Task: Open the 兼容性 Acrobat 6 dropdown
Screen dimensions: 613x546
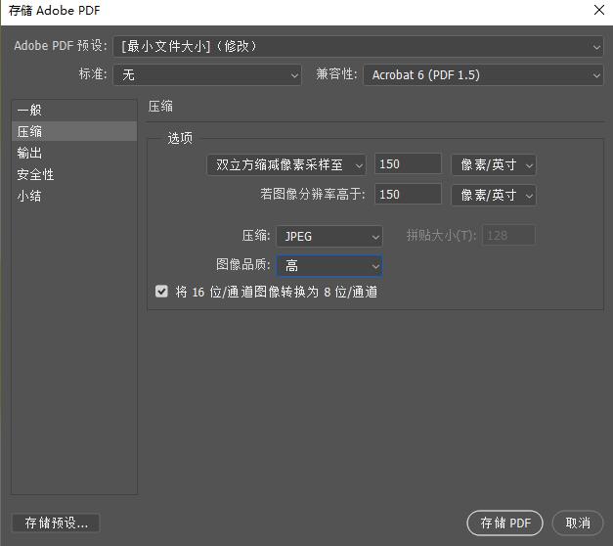Action: (483, 74)
